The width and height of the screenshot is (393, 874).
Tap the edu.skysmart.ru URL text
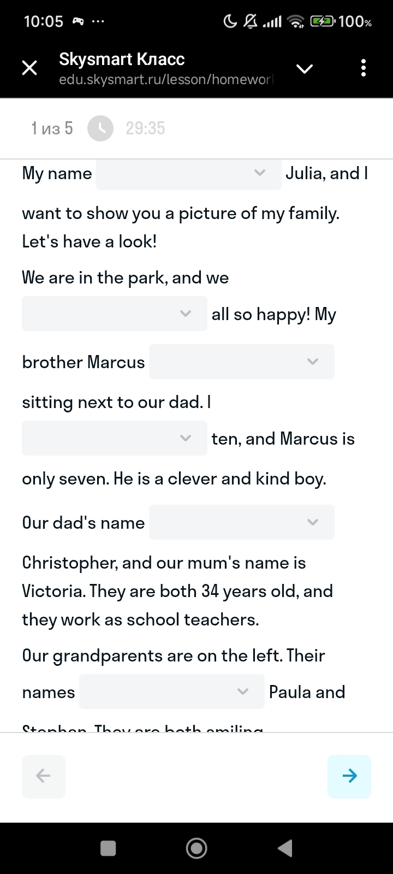click(166, 80)
